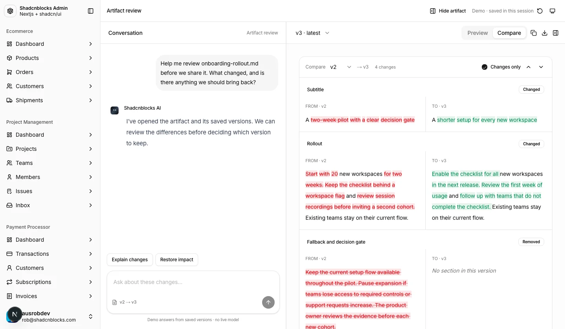
Task: Click the Issues icon in sidebar
Action: (x=9, y=191)
